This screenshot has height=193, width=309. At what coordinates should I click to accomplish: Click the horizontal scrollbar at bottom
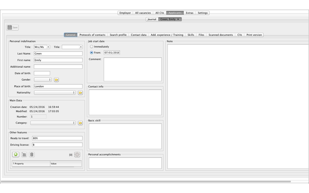(x=146, y=181)
